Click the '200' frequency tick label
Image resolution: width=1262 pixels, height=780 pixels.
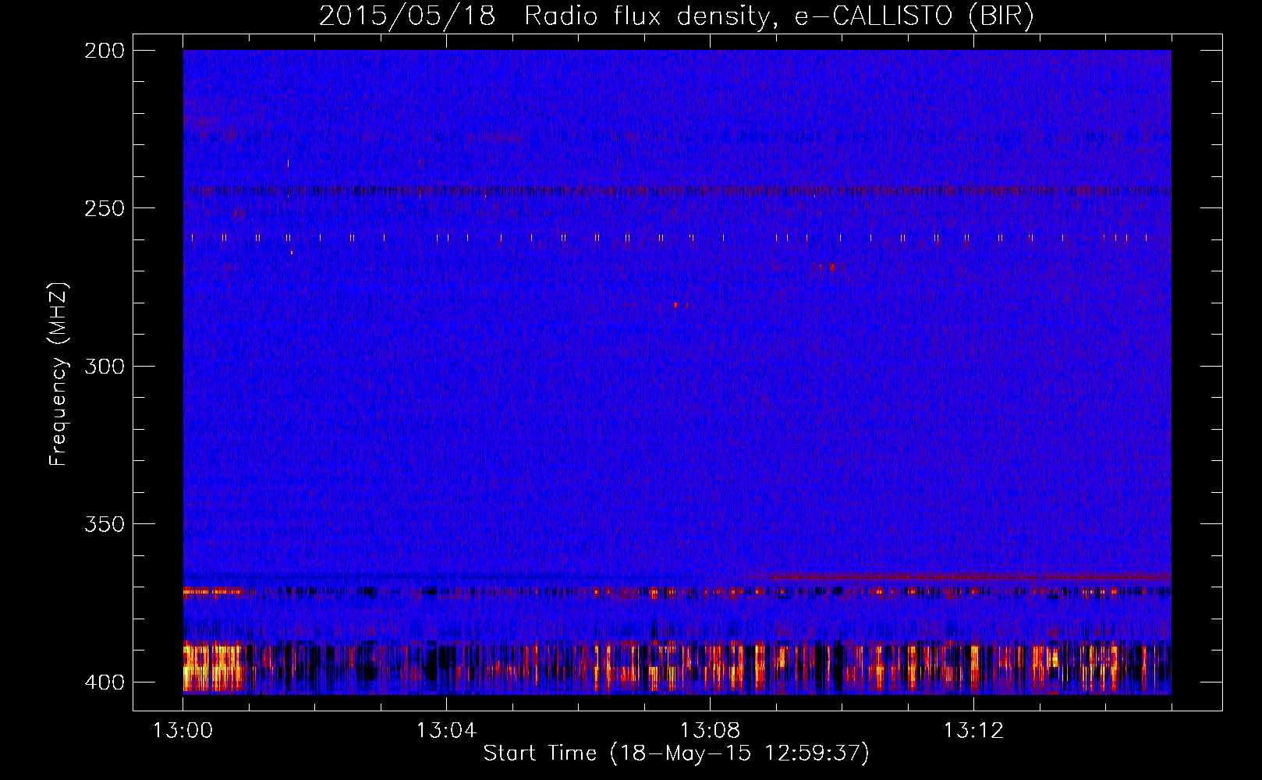tap(104, 51)
